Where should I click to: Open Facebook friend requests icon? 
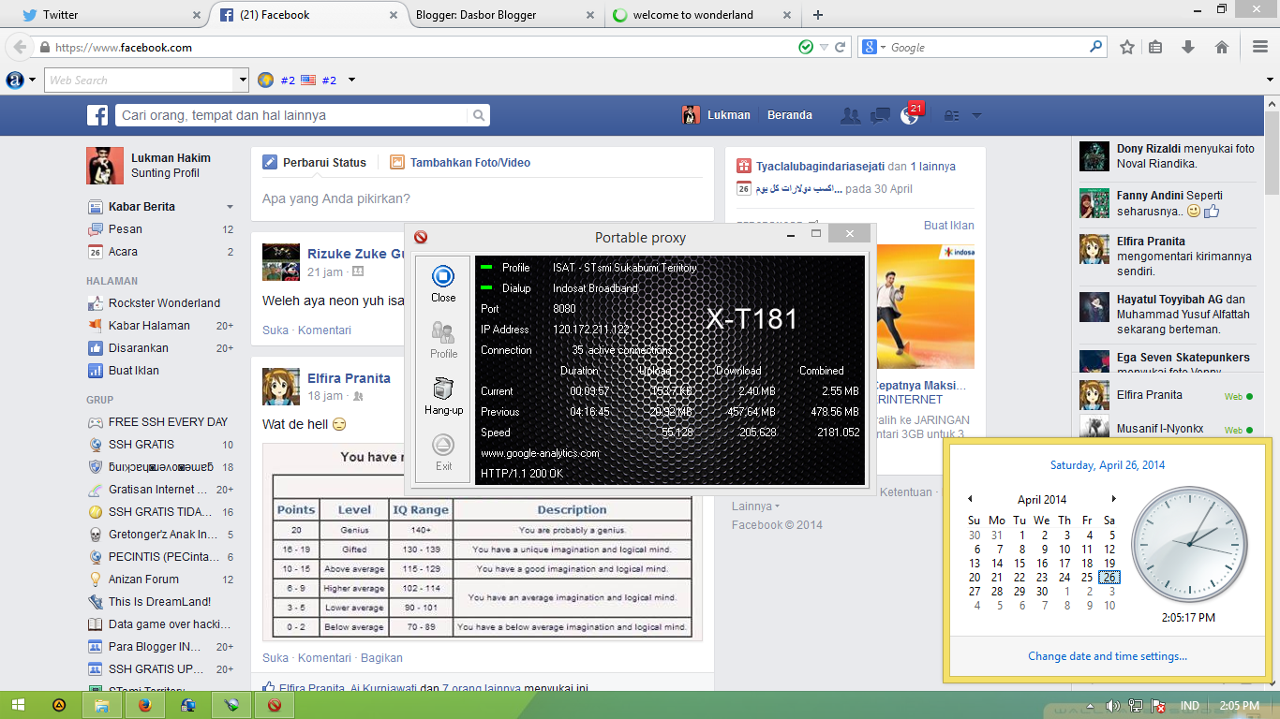point(851,115)
